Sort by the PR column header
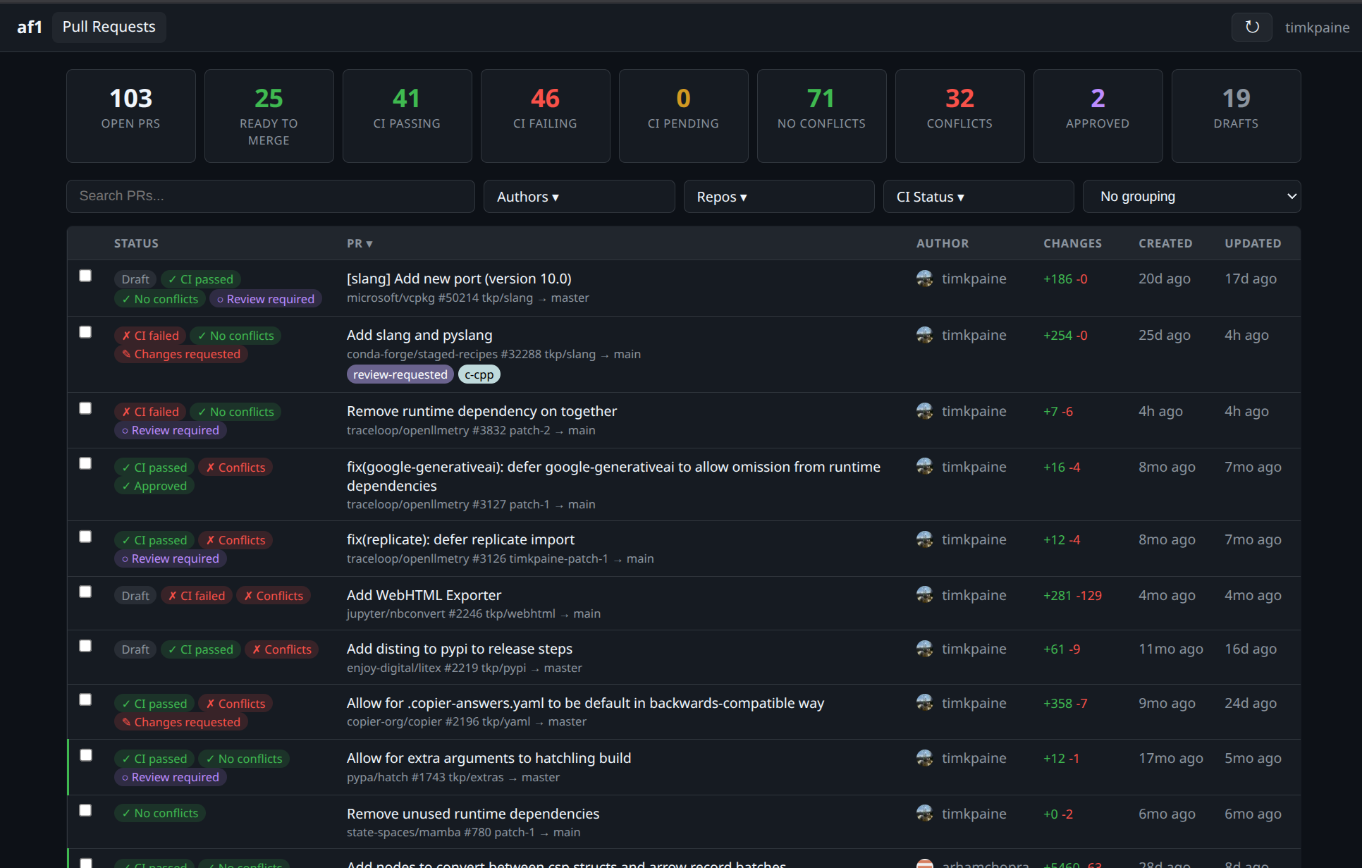This screenshot has height=868, width=1362. coord(360,243)
